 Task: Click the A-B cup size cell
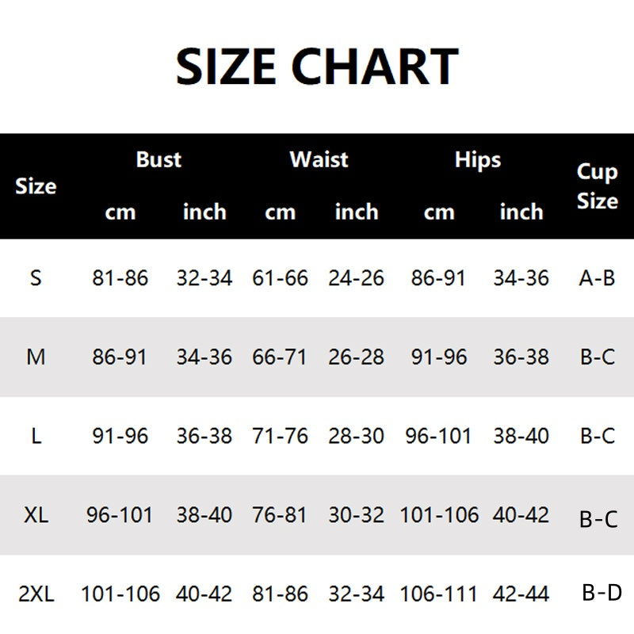pyautogui.click(x=597, y=278)
